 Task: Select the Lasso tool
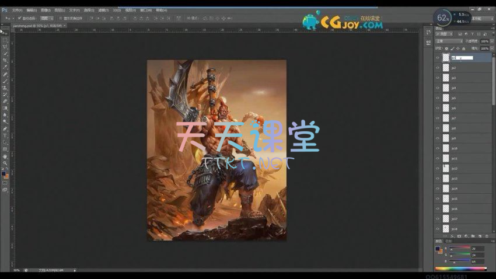pyautogui.click(x=5, y=46)
